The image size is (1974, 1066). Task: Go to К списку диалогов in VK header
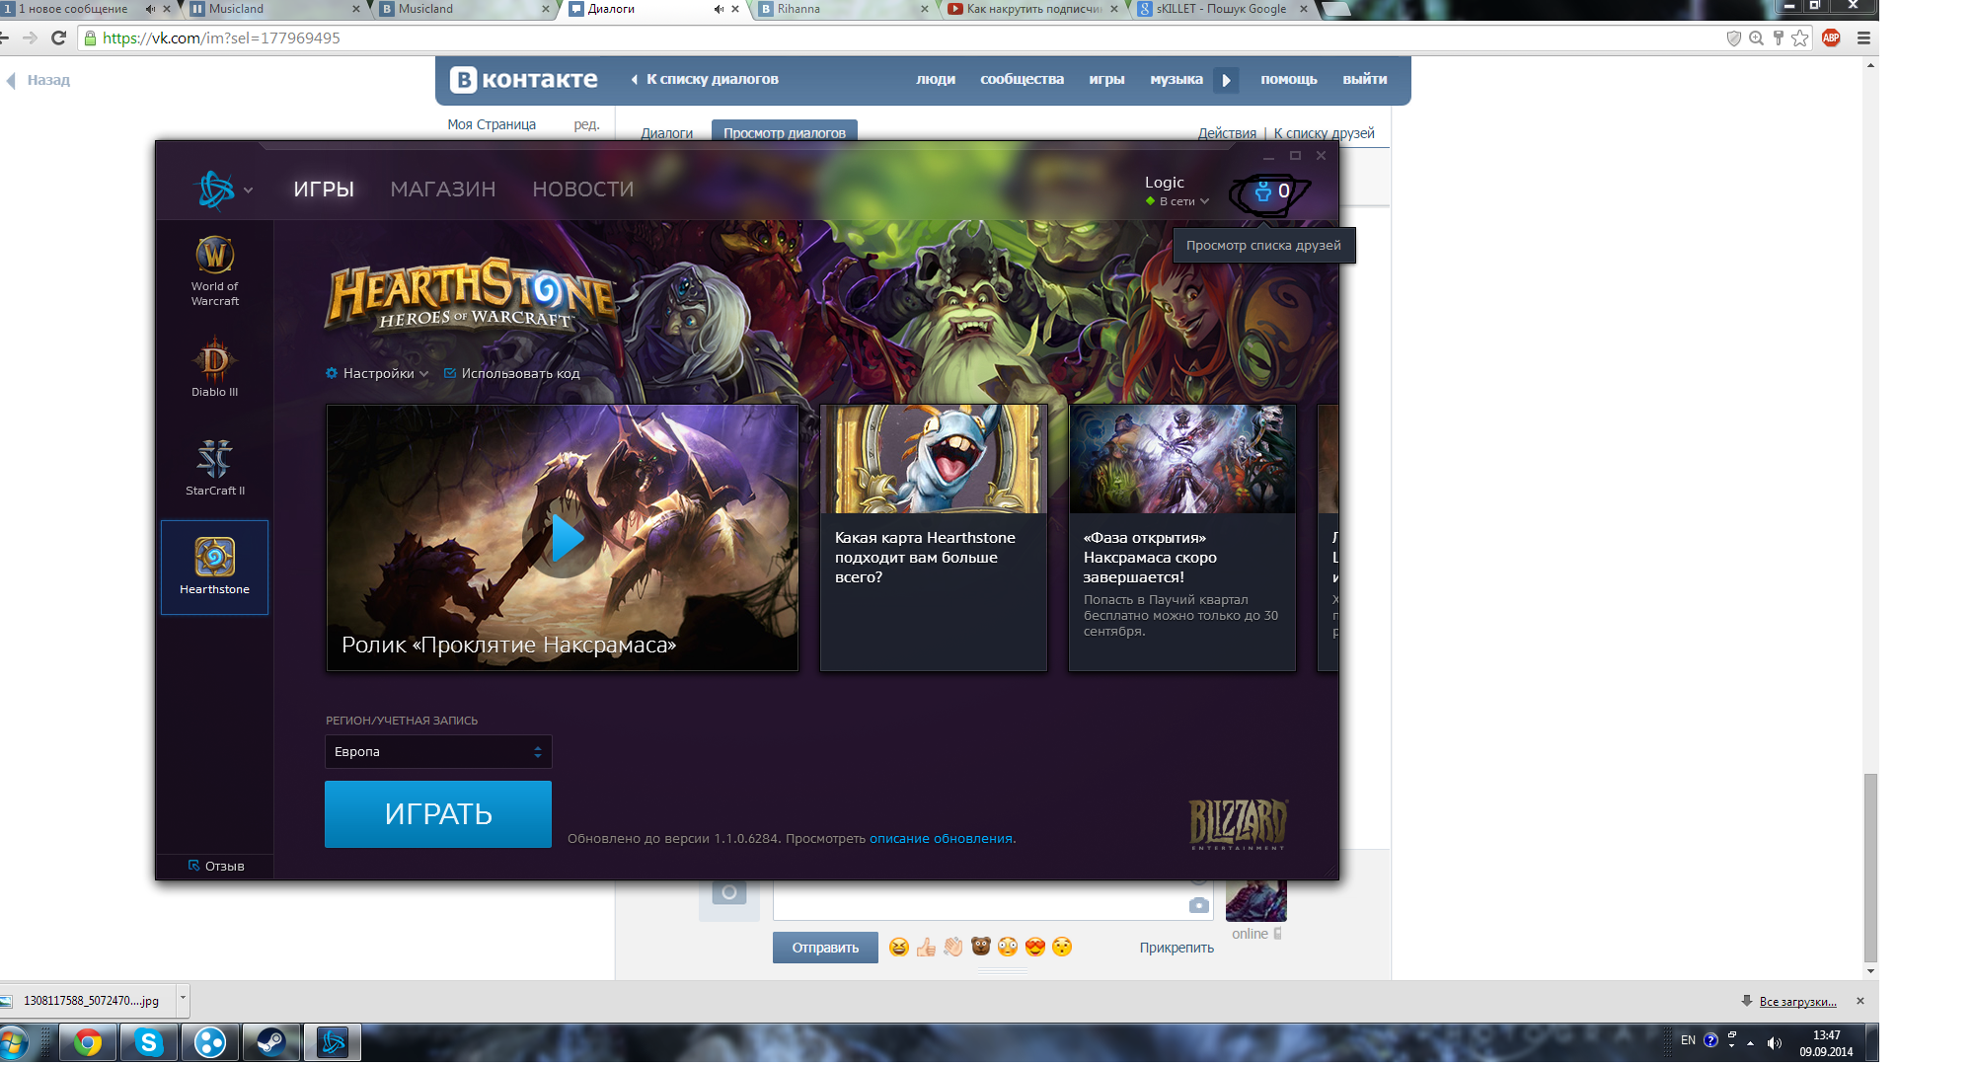click(705, 79)
